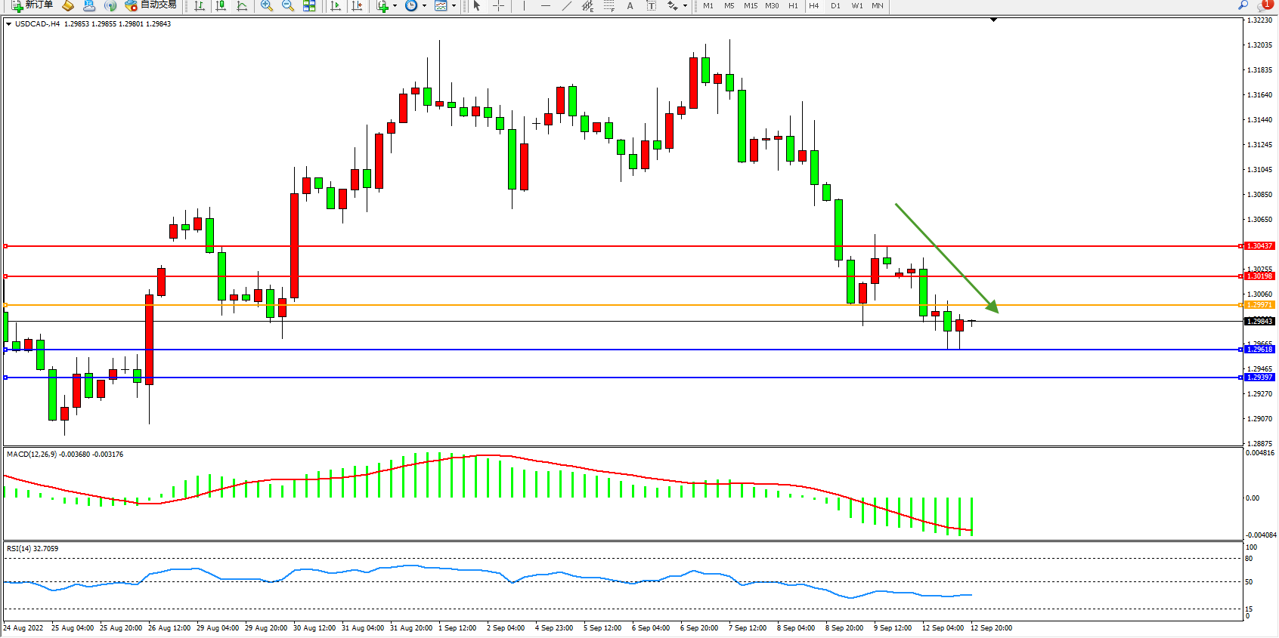The height and width of the screenshot is (638, 1279).
Task: Switch chart to candlestick mode
Action: point(221,5)
